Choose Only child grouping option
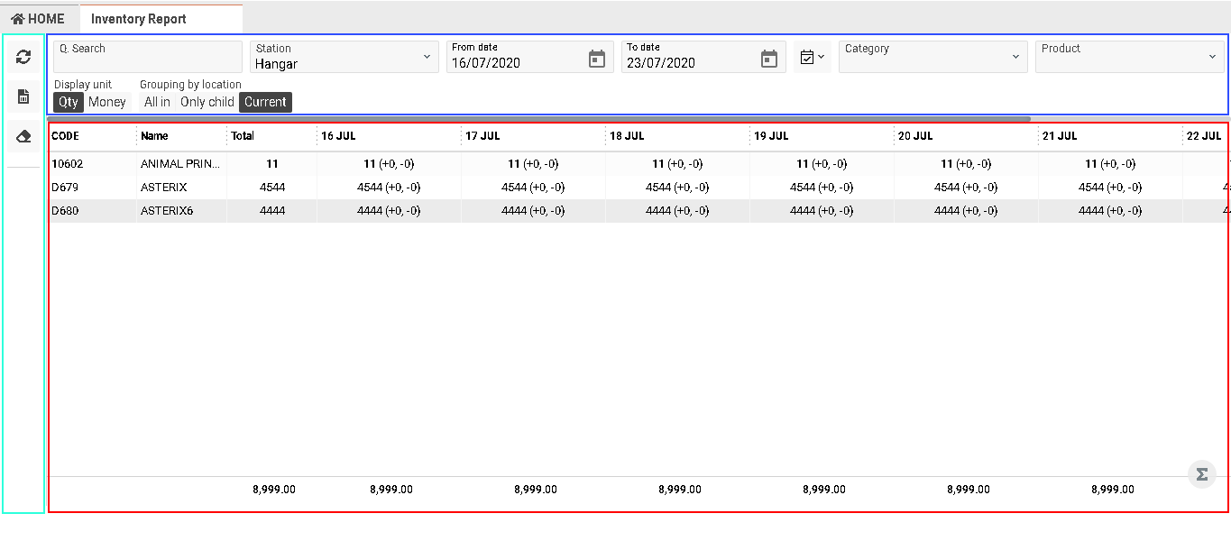The image size is (1231, 541). pos(207,102)
